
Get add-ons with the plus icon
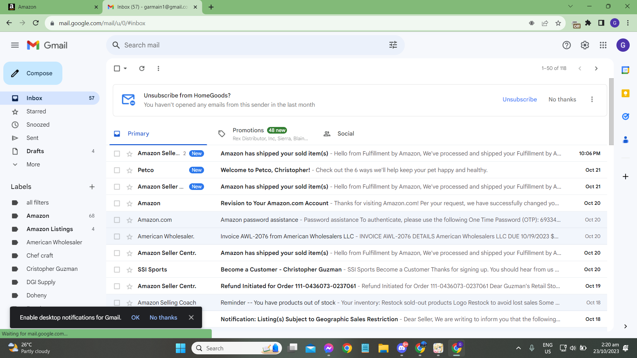pyautogui.click(x=625, y=177)
